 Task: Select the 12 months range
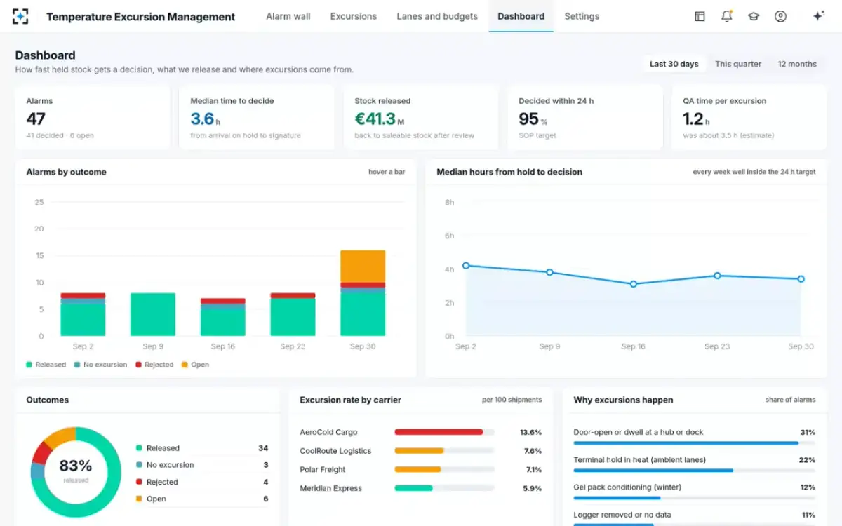pos(797,64)
